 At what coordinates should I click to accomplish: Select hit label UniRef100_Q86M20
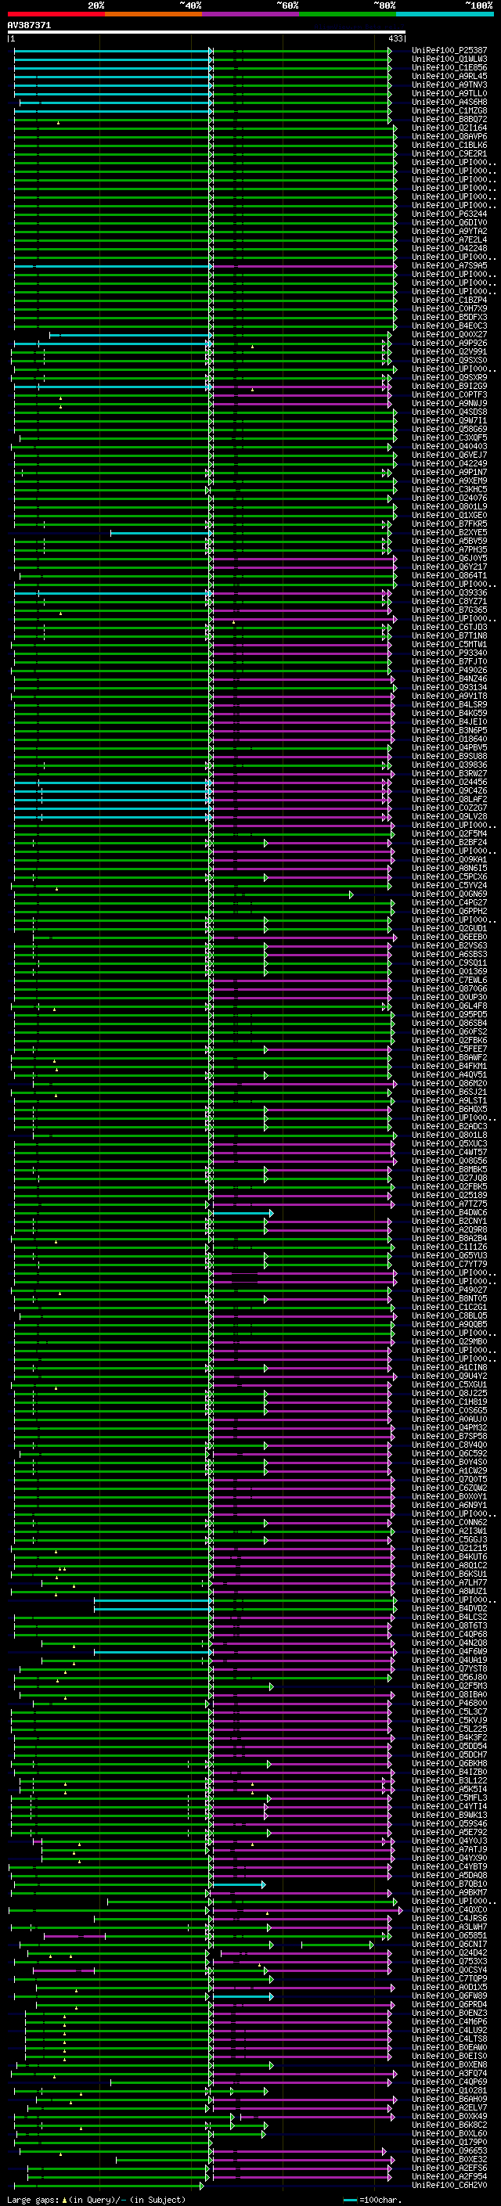coord(449,1083)
